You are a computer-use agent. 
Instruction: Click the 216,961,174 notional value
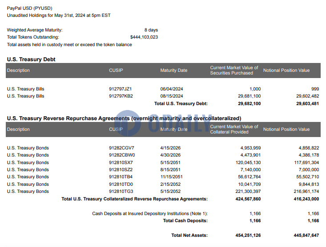306,191
